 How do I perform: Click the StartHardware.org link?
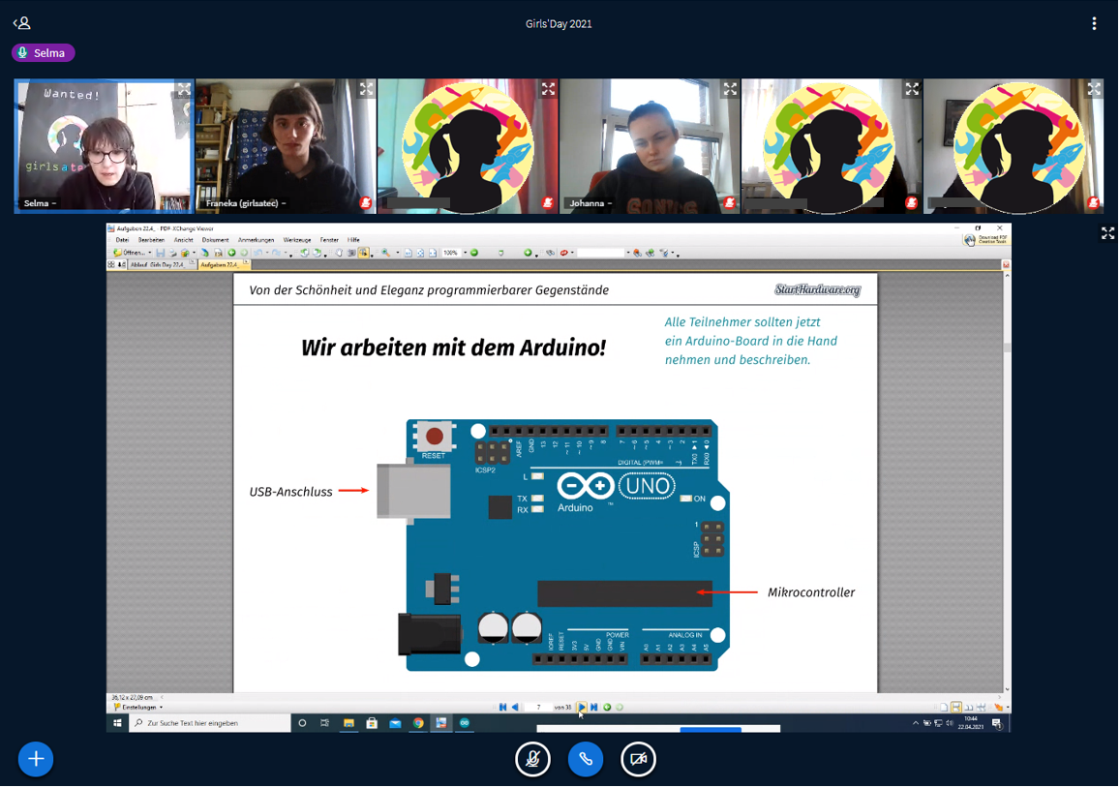818,289
